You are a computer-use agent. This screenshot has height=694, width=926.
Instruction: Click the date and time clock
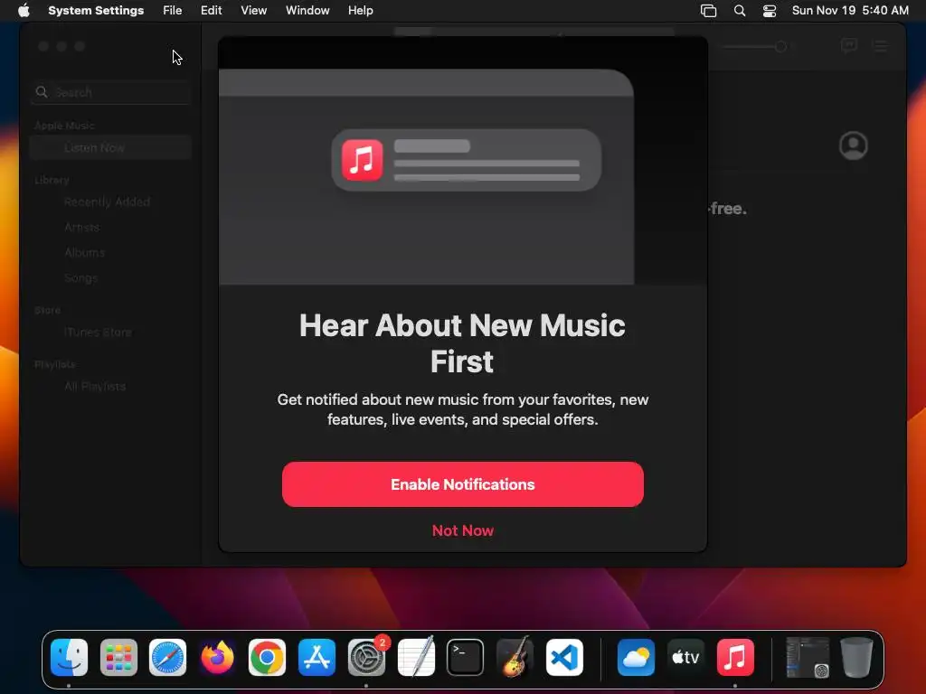850,10
